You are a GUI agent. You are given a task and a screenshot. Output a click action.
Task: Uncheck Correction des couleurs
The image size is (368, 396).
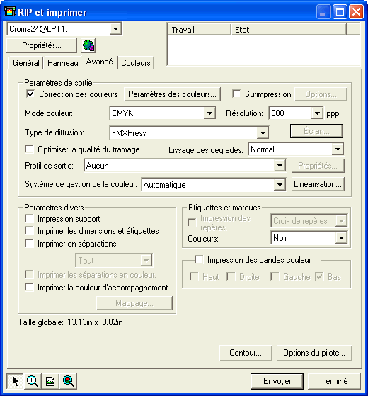click(x=30, y=94)
